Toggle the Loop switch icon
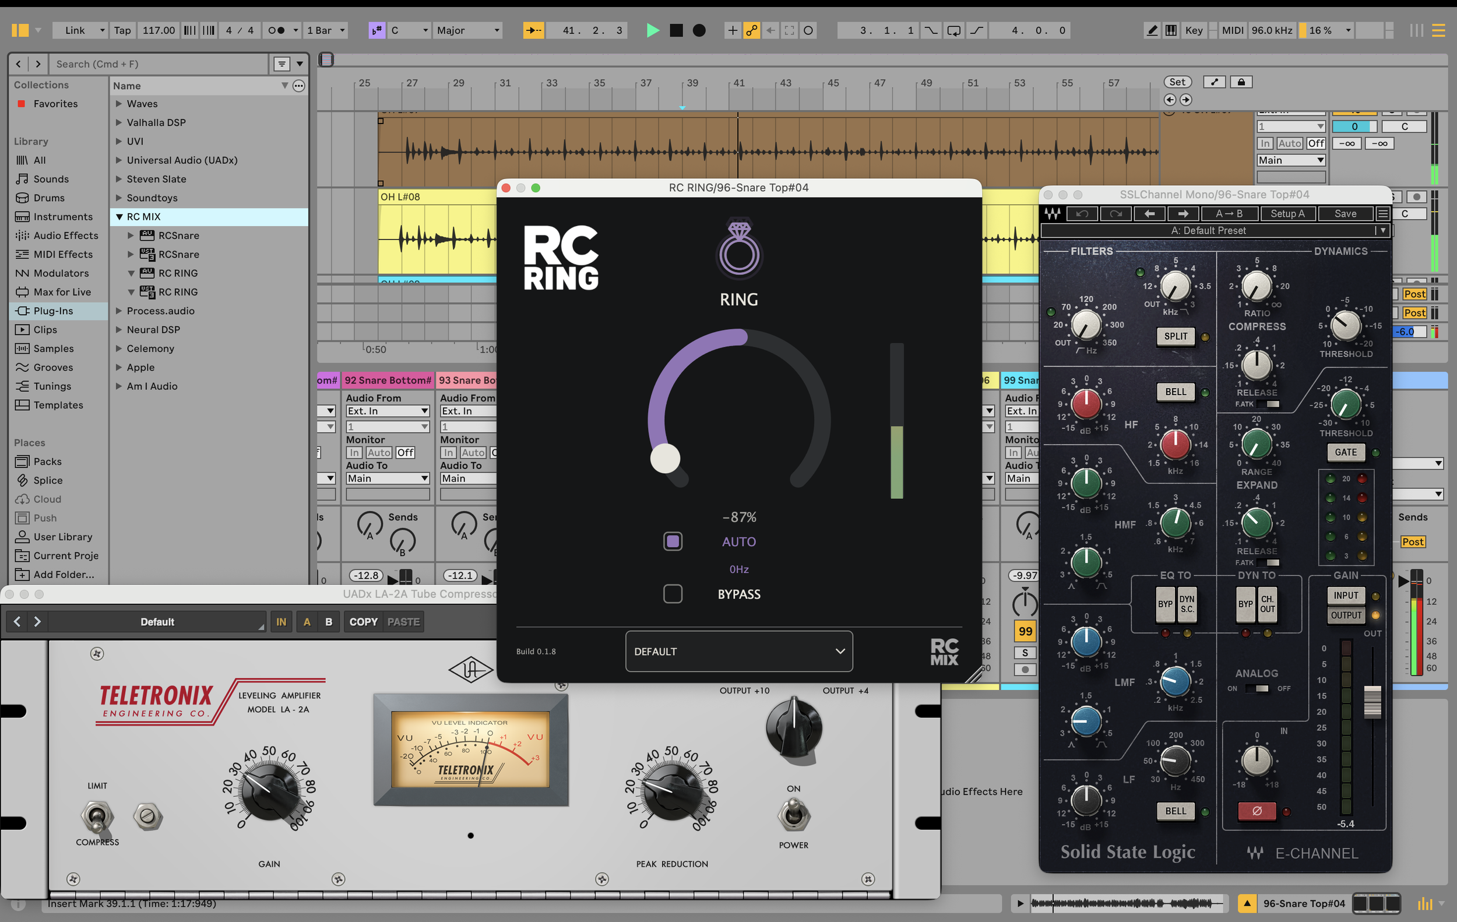 953,30
